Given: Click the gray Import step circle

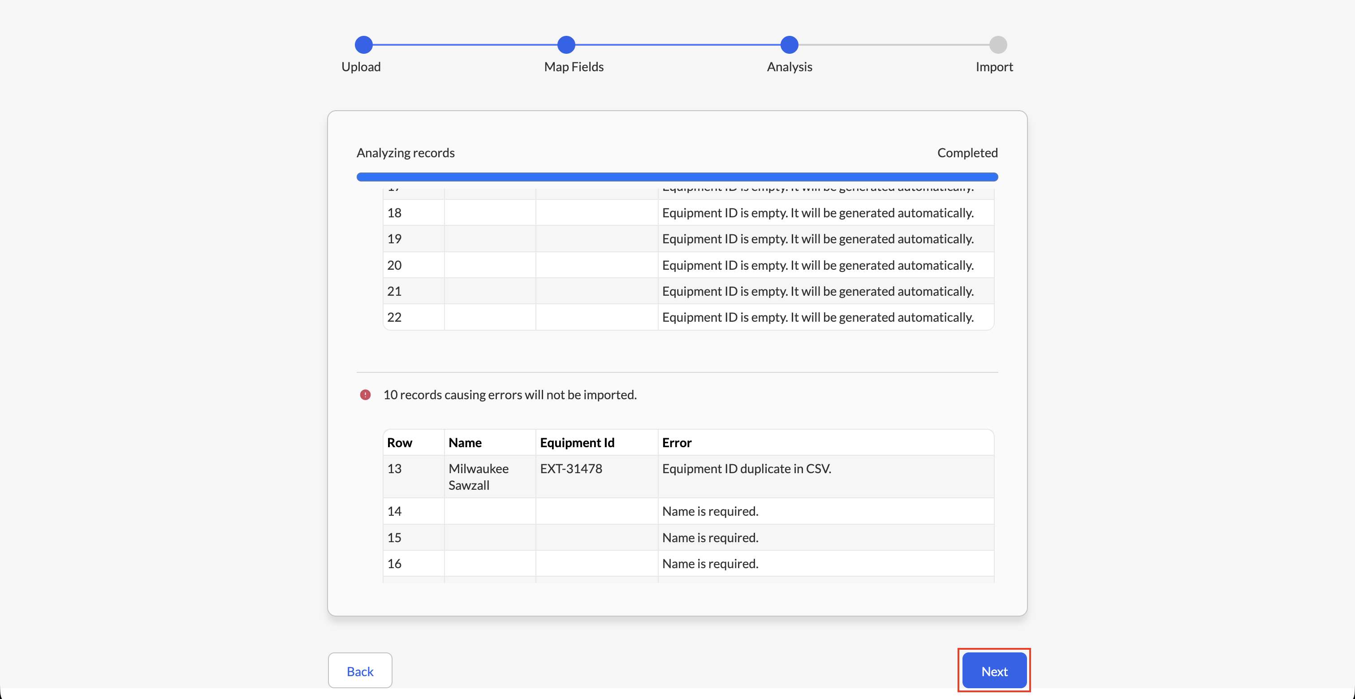Looking at the screenshot, I should [x=998, y=45].
